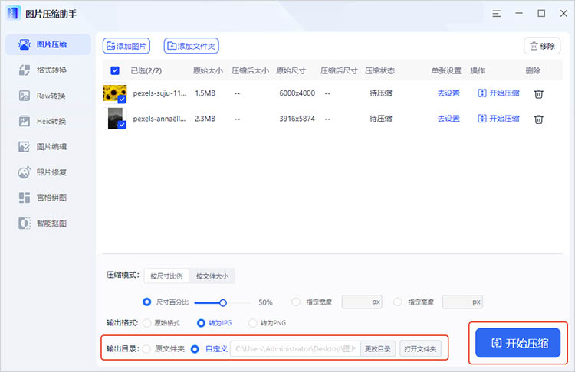Image resolution: width=575 pixels, height=372 pixels.
Task: Switch to 按尺寸比例 compression mode tab
Action: tap(166, 276)
